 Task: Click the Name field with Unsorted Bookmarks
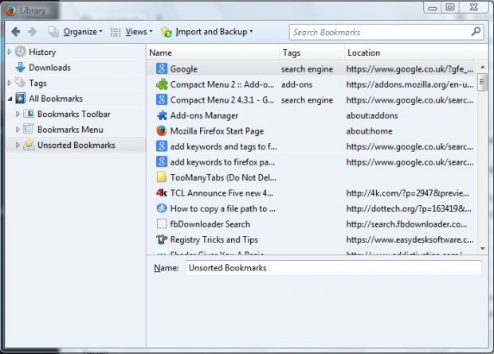pyautogui.click(x=333, y=268)
